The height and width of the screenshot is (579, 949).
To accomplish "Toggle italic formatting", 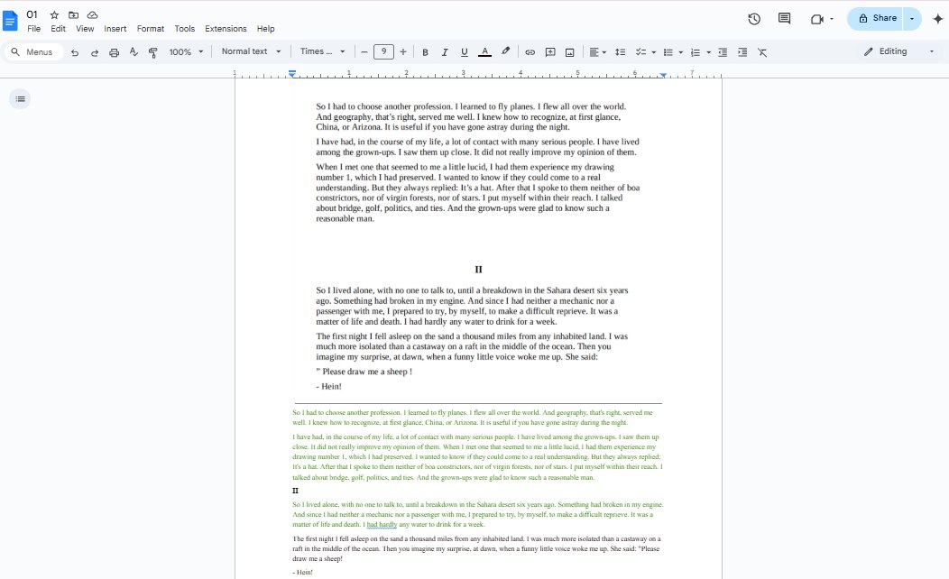I will click(x=444, y=51).
